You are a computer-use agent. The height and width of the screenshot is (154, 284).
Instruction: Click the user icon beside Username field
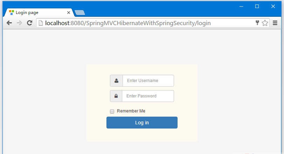pos(117,81)
